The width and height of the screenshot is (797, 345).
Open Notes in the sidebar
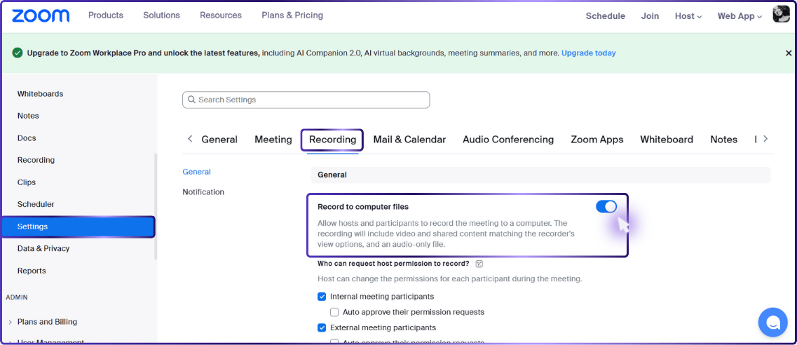pos(28,116)
